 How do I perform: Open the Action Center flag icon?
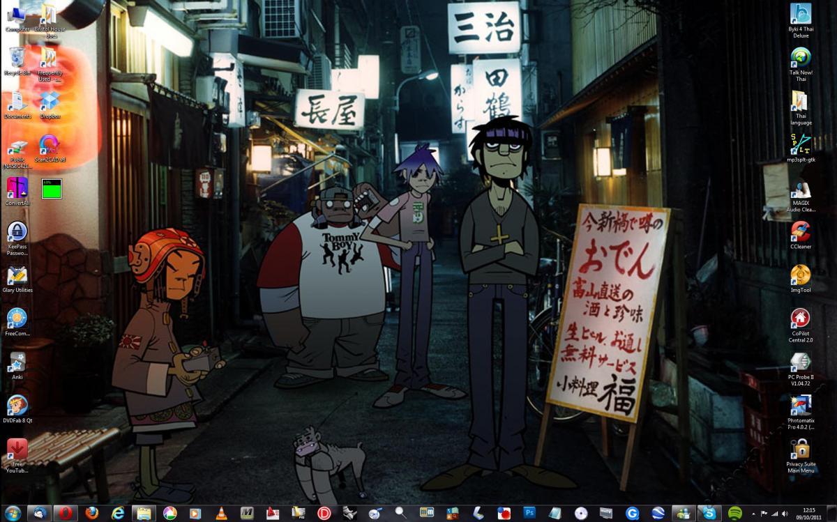[764, 514]
